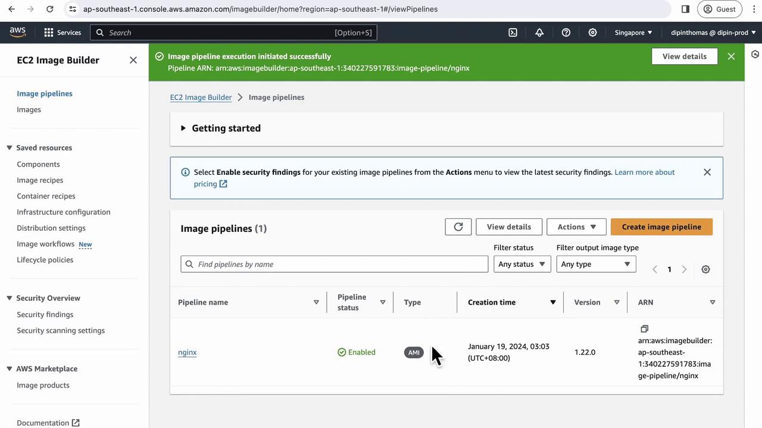The width and height of the screenshot is (762, 428).
Task: Open table preferences gear icon
Action: pos(705,269)
